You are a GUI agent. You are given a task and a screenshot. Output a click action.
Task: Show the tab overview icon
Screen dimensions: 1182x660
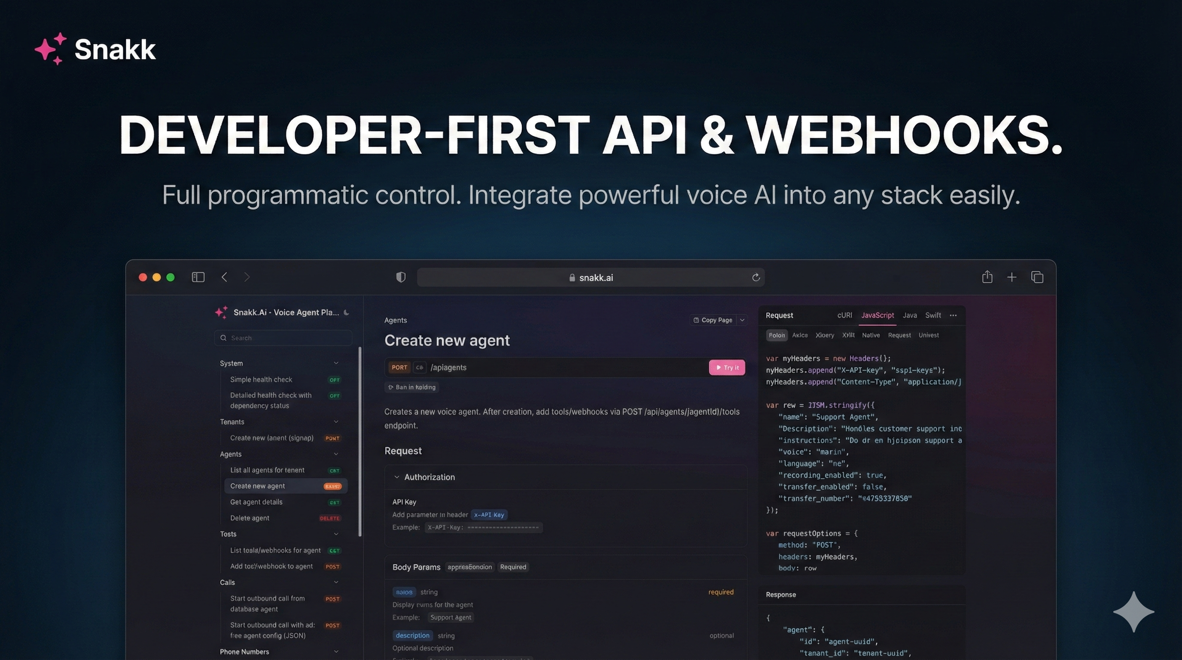pos(1037,277)
